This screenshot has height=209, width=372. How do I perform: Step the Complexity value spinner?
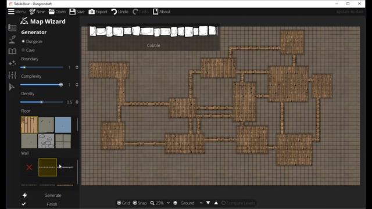(77, 85)
